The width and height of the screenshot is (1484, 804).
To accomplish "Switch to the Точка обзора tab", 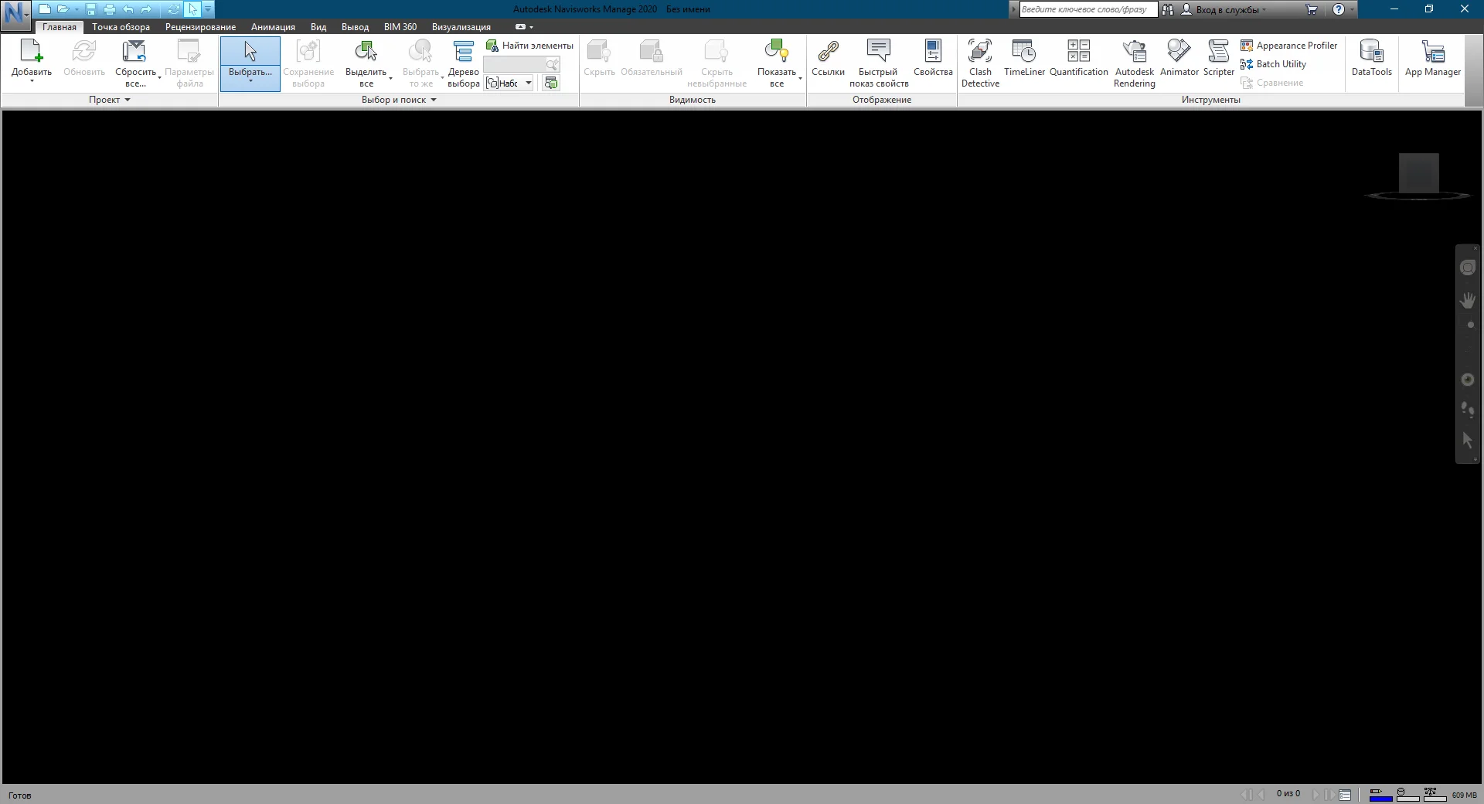I will pos(121,27).
